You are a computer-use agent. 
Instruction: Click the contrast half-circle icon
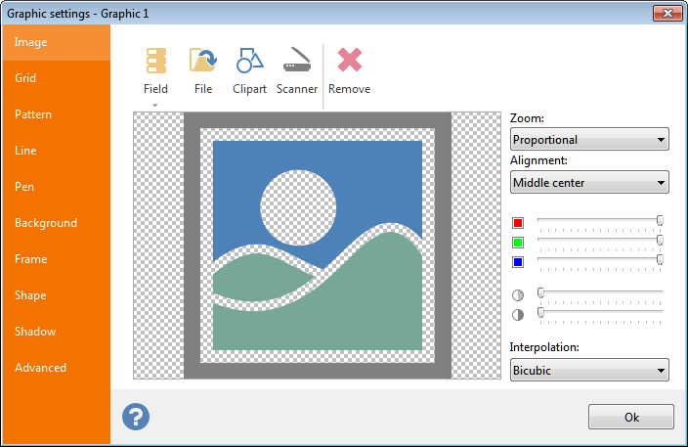pos(518,314)
